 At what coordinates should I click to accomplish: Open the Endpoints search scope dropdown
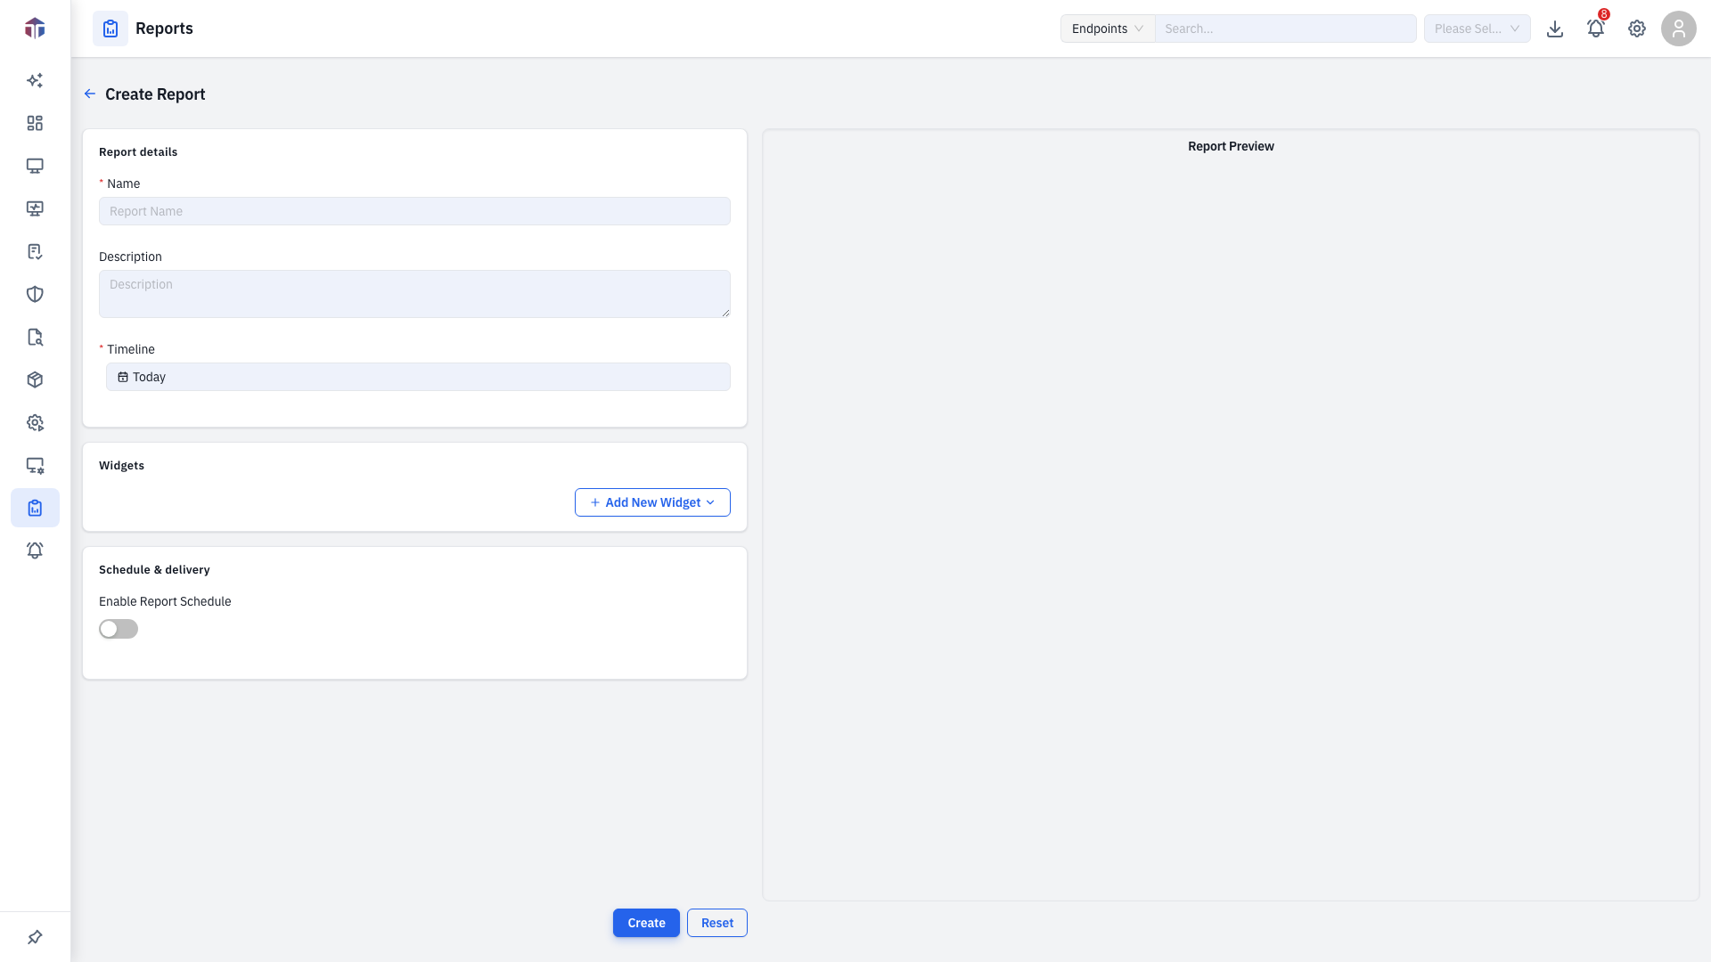tap(1108, 29)
